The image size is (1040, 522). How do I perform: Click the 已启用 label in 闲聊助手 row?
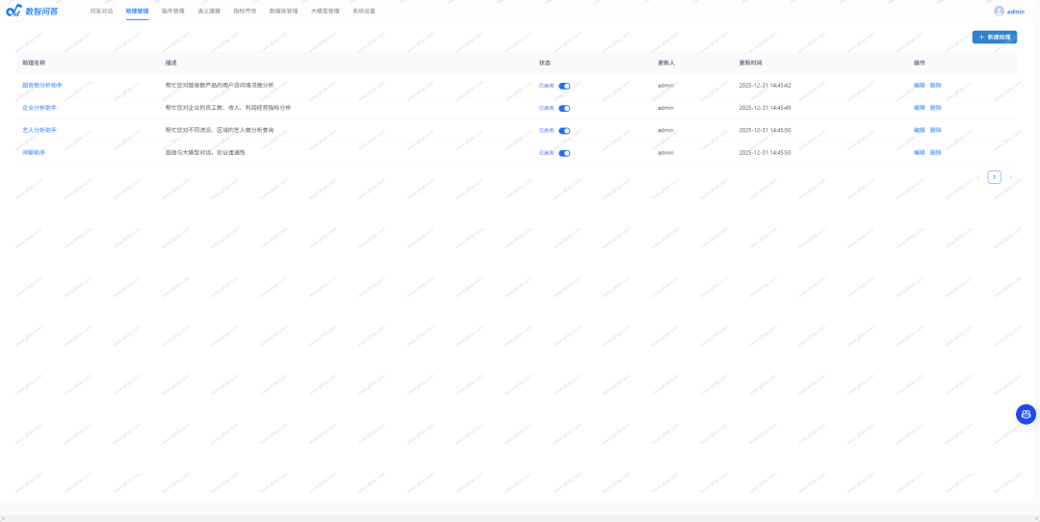tap(546, 153)
